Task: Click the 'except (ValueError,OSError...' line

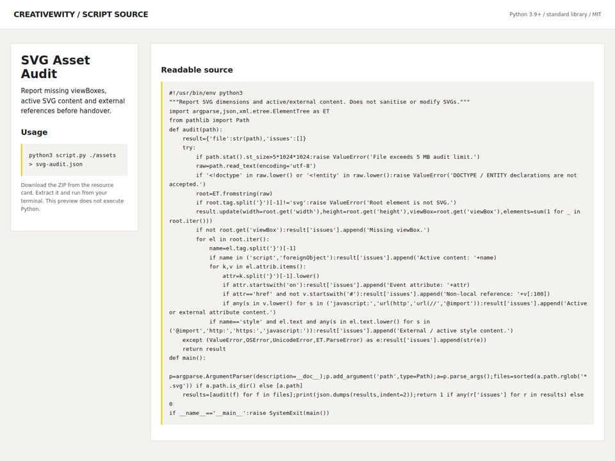Action: 334,340
